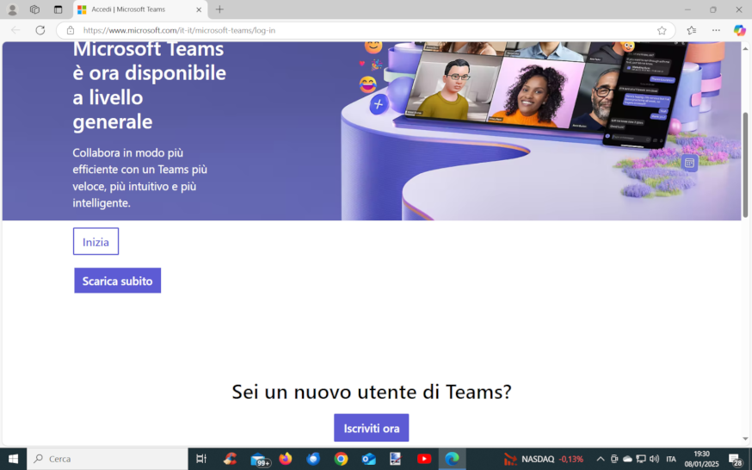Click the Inizia button

pos(96,241)
